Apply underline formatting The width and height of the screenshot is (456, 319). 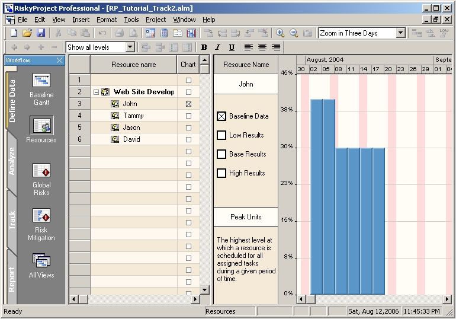(232, 47)
